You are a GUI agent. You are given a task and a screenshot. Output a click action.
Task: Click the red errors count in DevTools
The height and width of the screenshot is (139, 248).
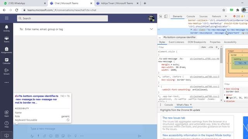[237, 16]
